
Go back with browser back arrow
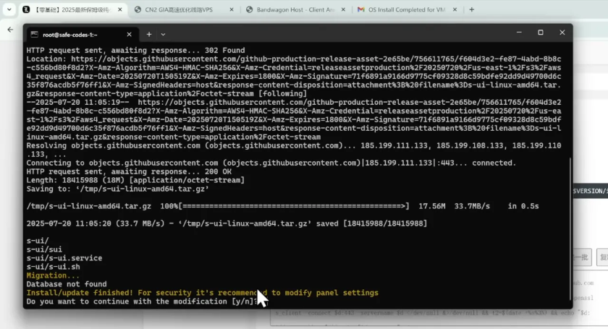[x=10, y=30]
